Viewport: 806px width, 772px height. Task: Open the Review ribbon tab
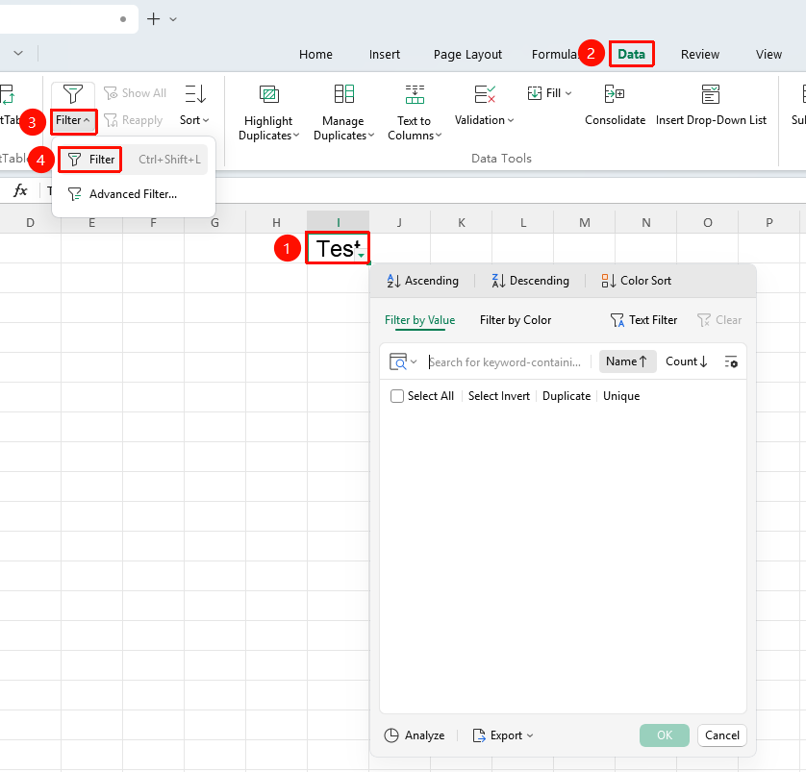[699, 55]
